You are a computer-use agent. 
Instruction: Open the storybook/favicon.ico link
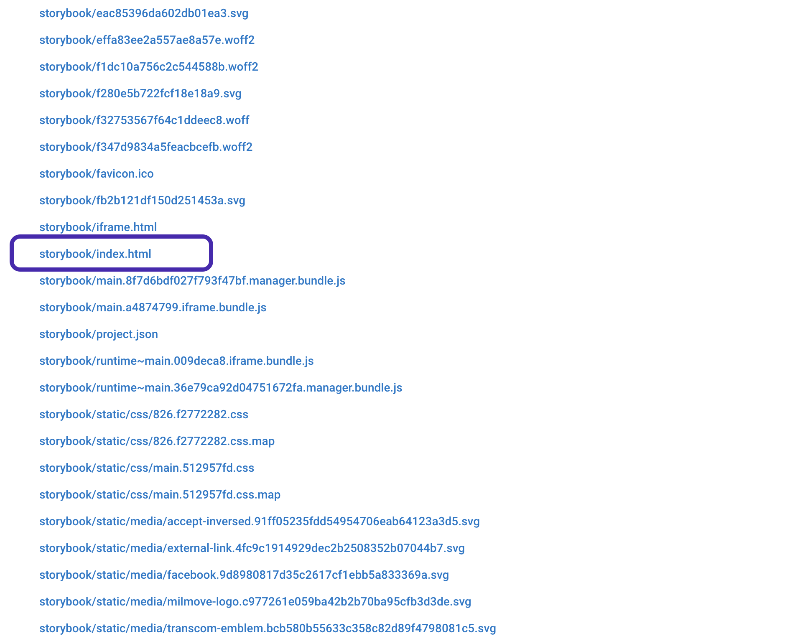[96, 173]
